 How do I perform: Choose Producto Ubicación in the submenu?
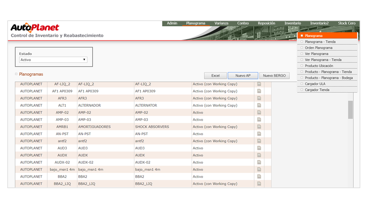tap(319, 66)
